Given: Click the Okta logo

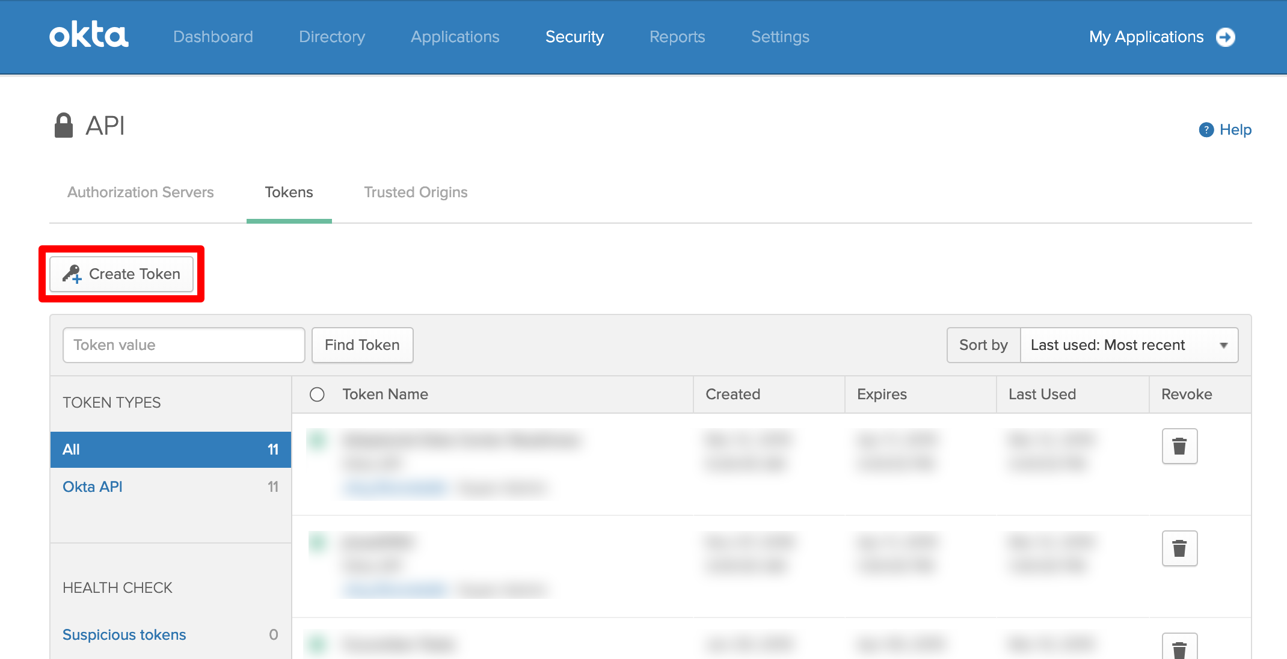Looking at the screenshot, I should 89,35.
